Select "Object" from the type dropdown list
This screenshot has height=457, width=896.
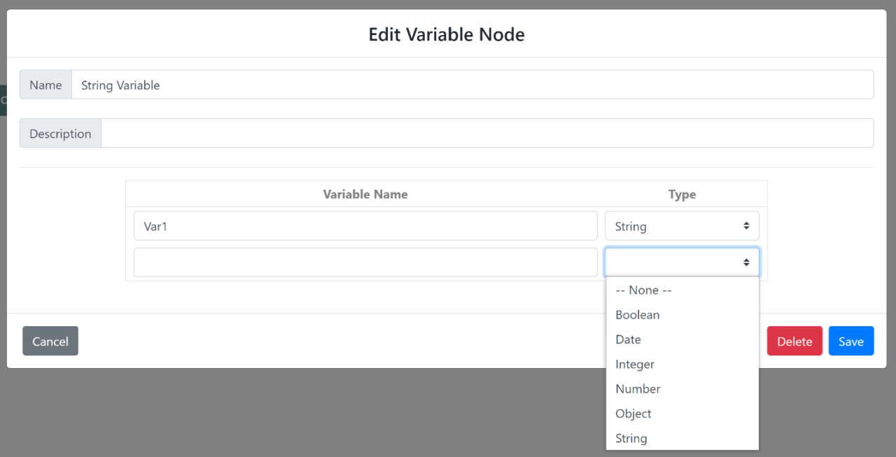[633, 413]
